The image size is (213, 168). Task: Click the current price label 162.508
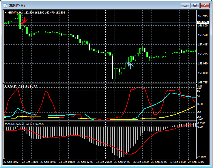203,22
